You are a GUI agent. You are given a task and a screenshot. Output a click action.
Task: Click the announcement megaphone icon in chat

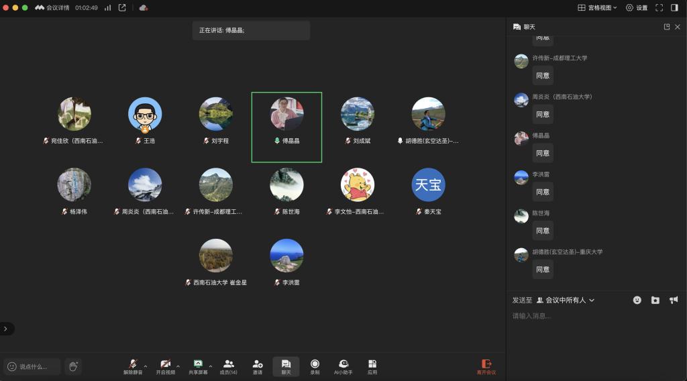click(674, 300)
